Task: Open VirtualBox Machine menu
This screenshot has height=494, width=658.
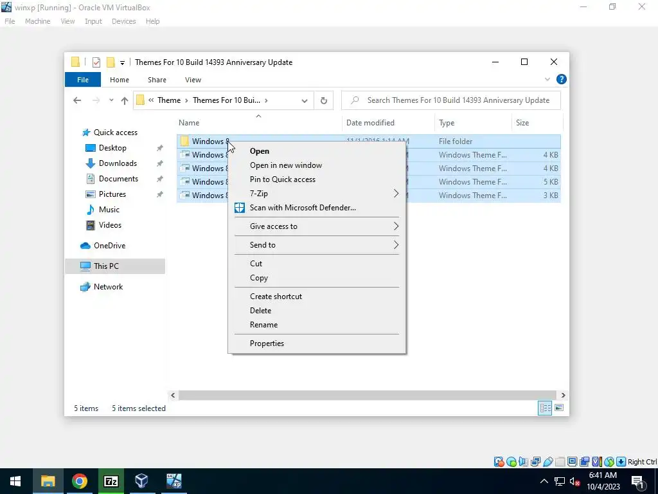Action: click(37, 21)
